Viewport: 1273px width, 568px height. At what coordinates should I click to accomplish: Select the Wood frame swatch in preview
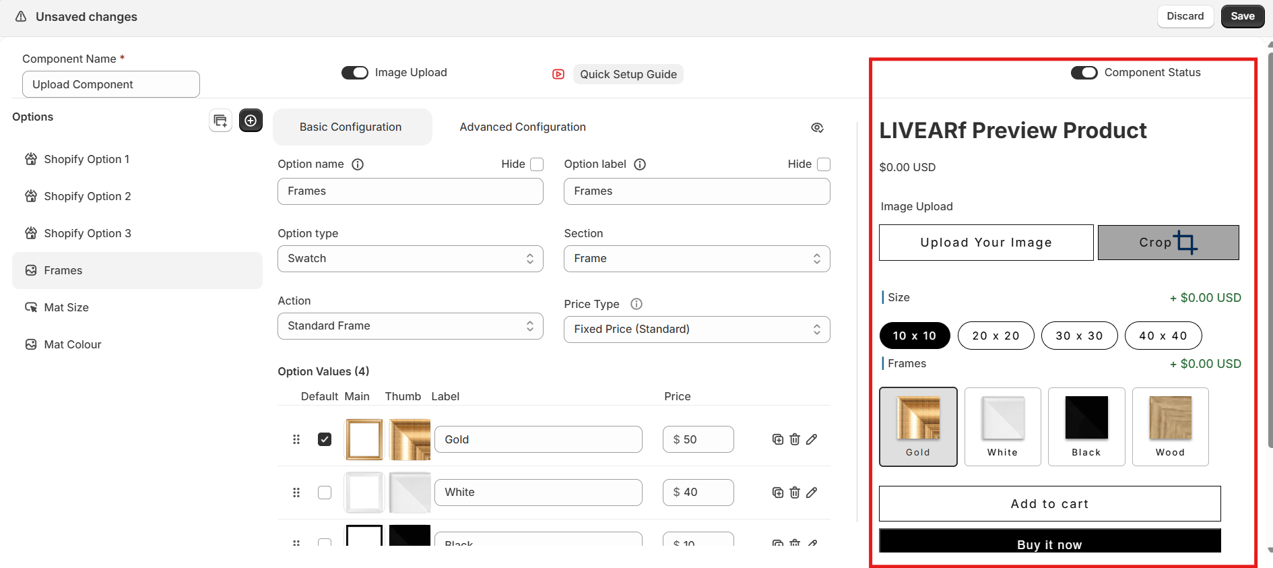(x=1171, y=427)
